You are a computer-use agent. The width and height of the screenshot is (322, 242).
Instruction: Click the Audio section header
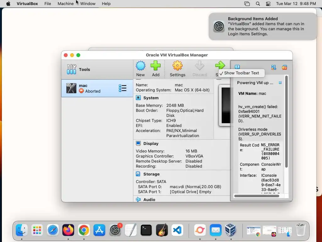[149, 199]
